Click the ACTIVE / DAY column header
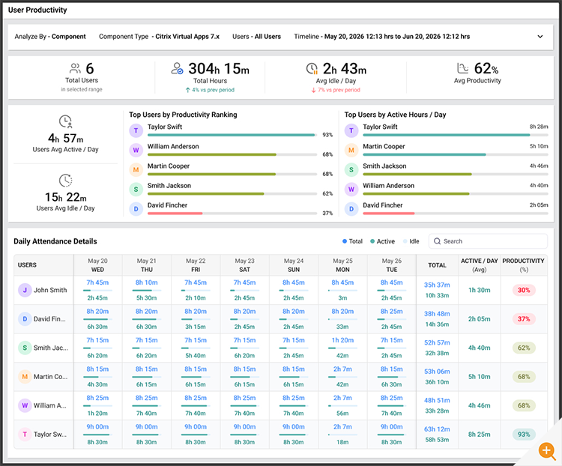 click(x=480, y=265)
